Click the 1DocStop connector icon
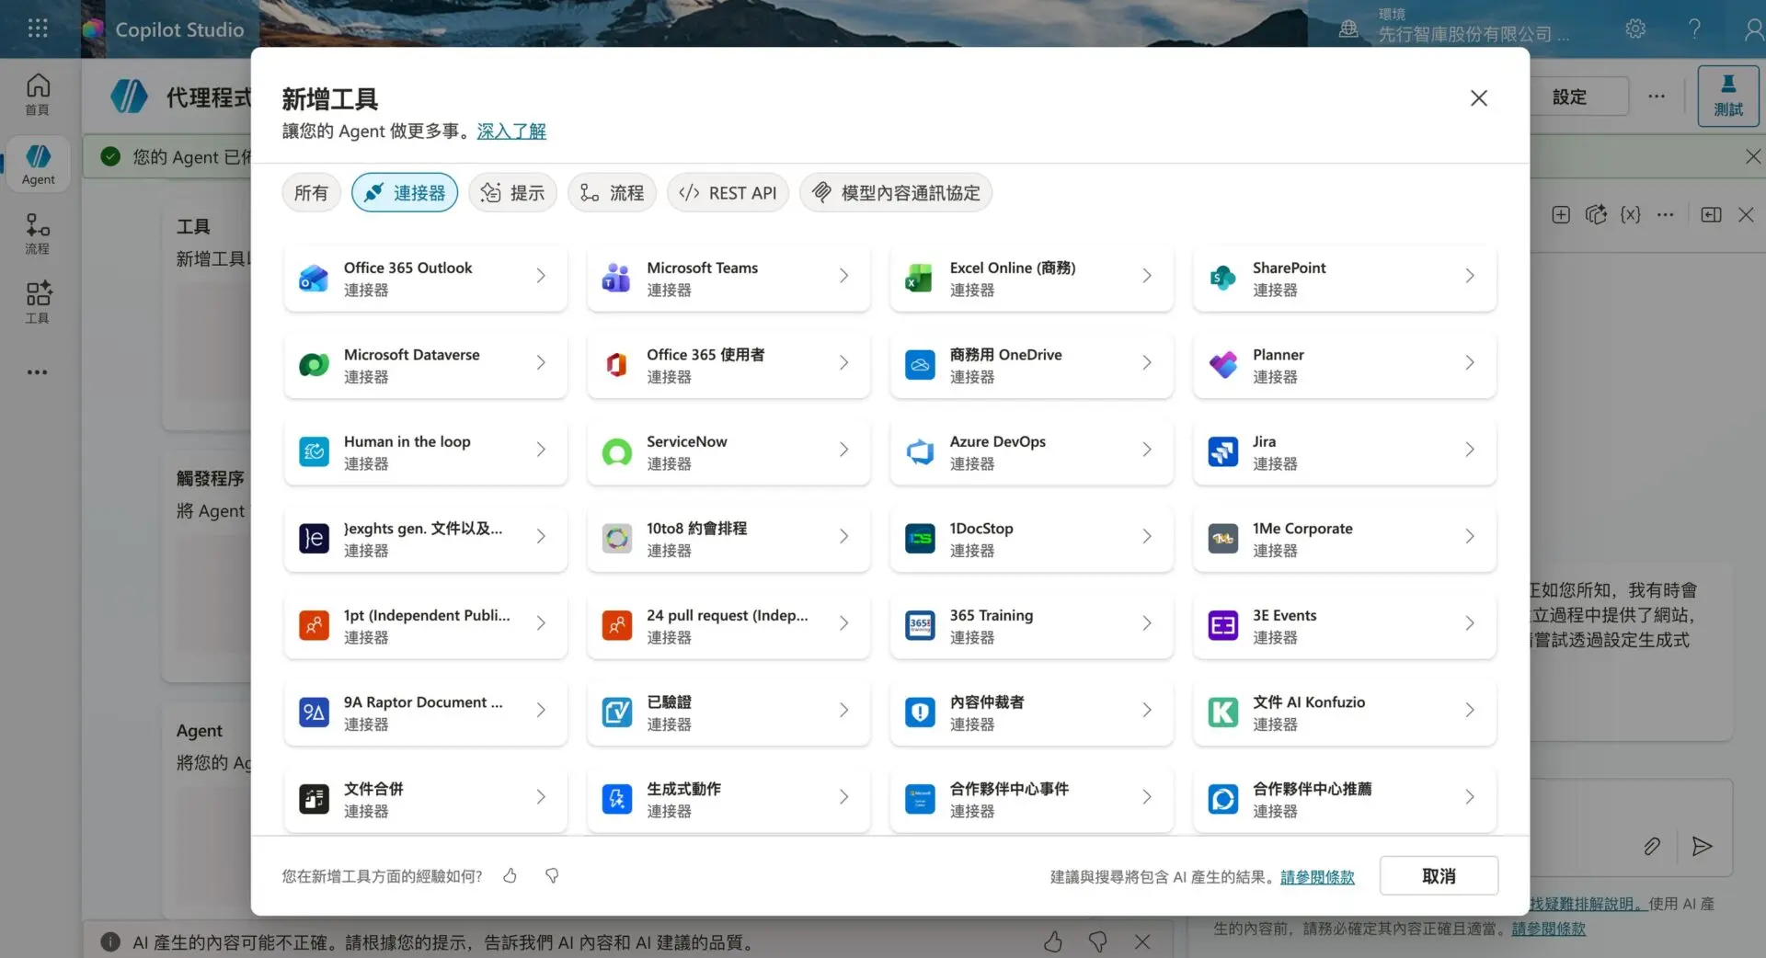Image resolution: width=1766 pixels, height=958 pixels. [920, 538]
